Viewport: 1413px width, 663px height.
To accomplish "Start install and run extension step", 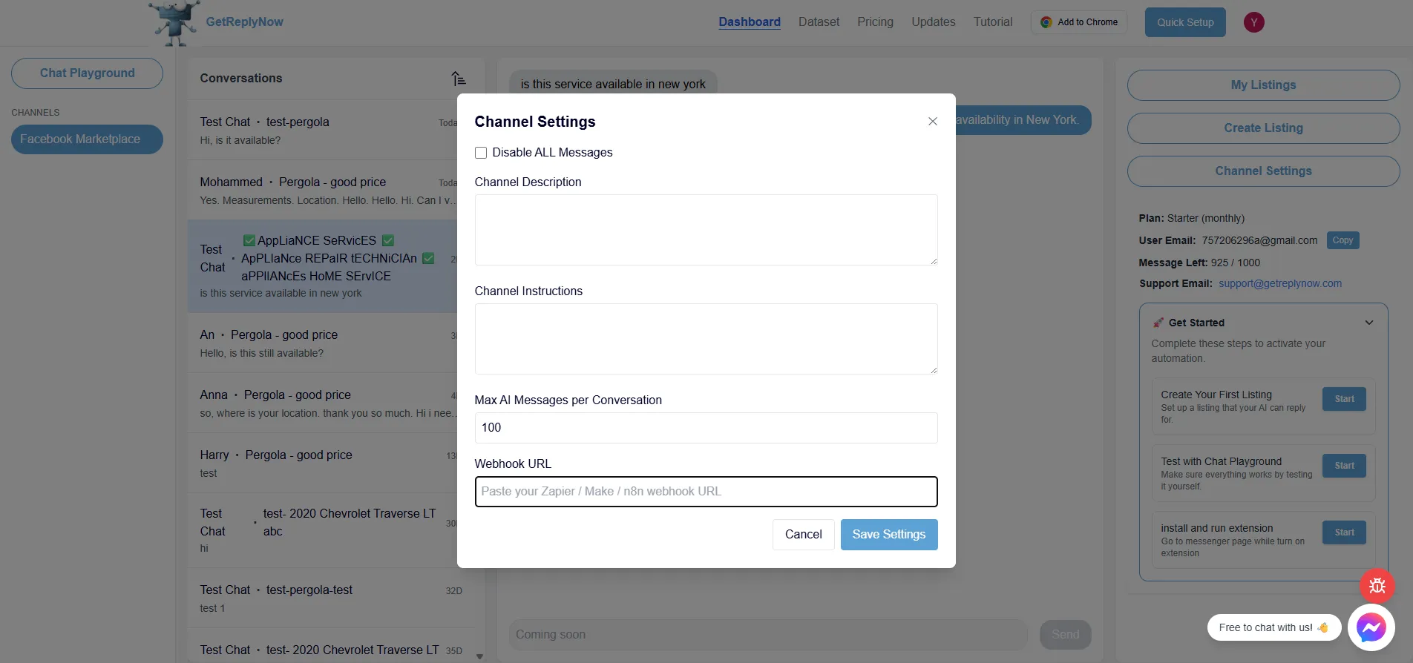I will pyautogui.click(x=1344, y=532).
